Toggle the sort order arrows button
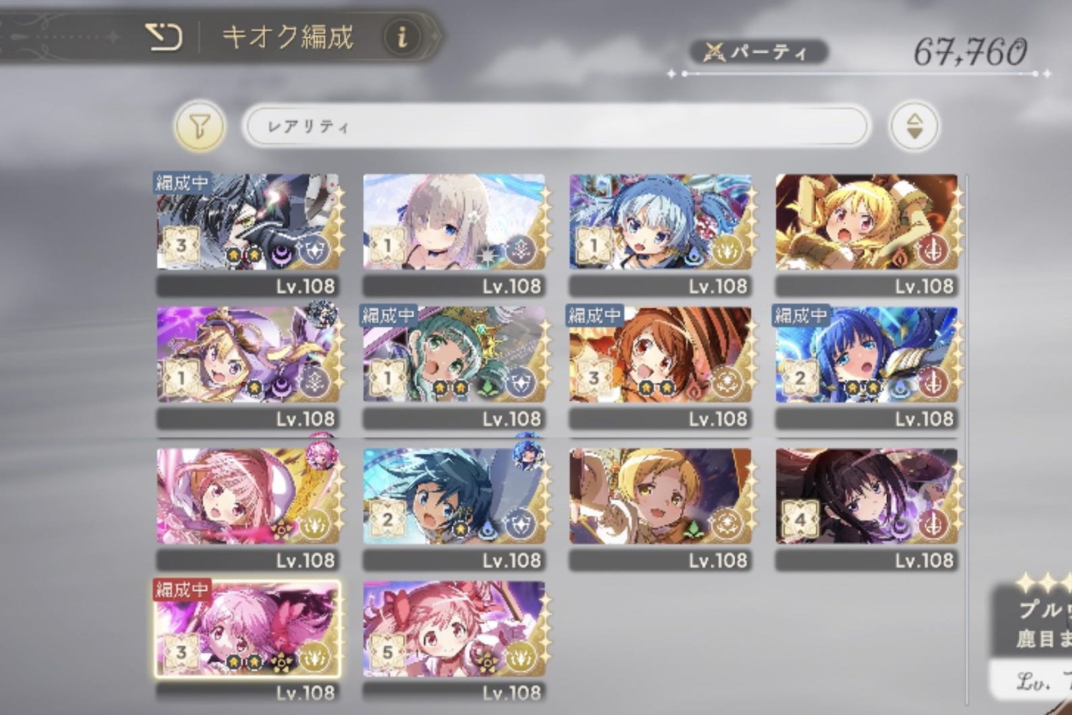The height and width of the screenshot is (715, 1072). point(914,126)
